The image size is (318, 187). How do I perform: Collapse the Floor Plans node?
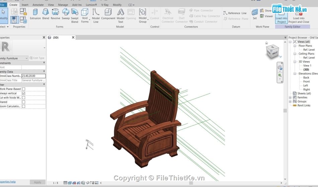click(x=295, y=46)
